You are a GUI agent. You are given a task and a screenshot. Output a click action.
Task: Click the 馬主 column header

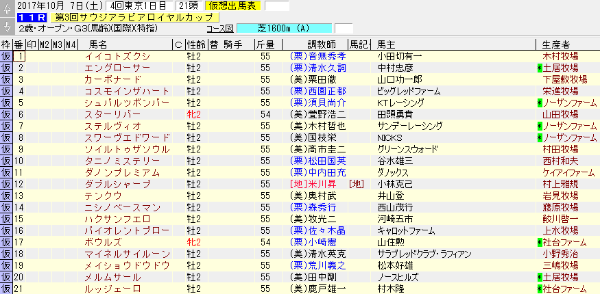point(385,44)
